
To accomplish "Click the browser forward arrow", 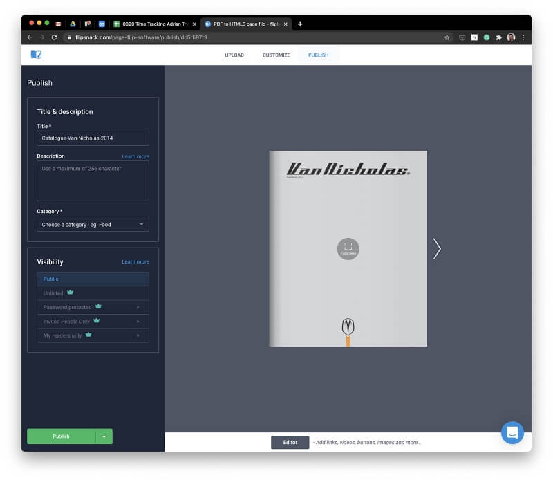I will click(42, 37).
